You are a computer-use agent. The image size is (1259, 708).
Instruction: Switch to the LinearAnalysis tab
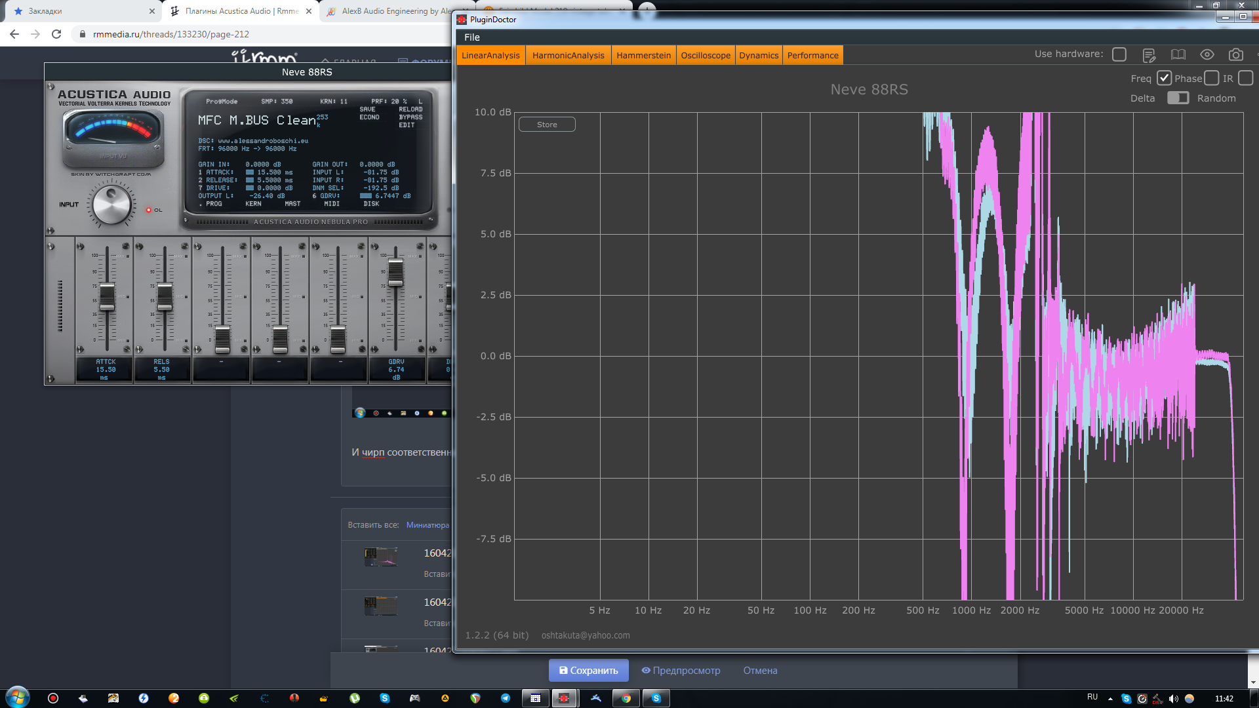point(490,55)
